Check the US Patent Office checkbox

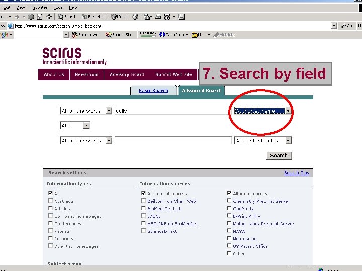coord(229,246)
